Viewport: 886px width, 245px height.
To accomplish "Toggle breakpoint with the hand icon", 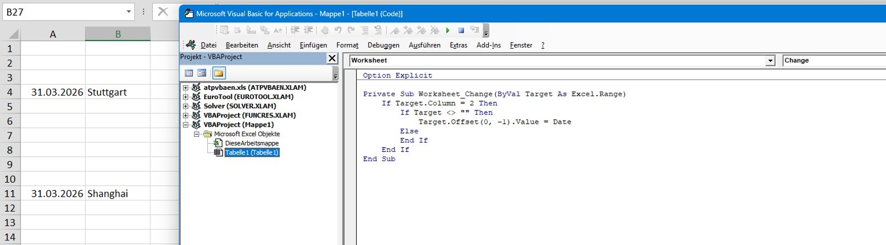I will (325, 30).
